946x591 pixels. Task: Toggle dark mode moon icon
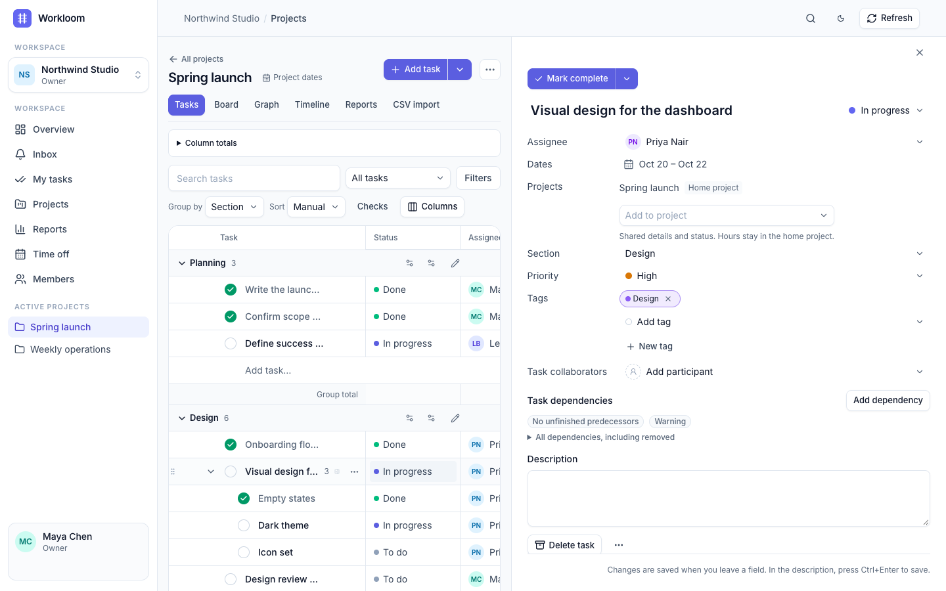(841, 18)
